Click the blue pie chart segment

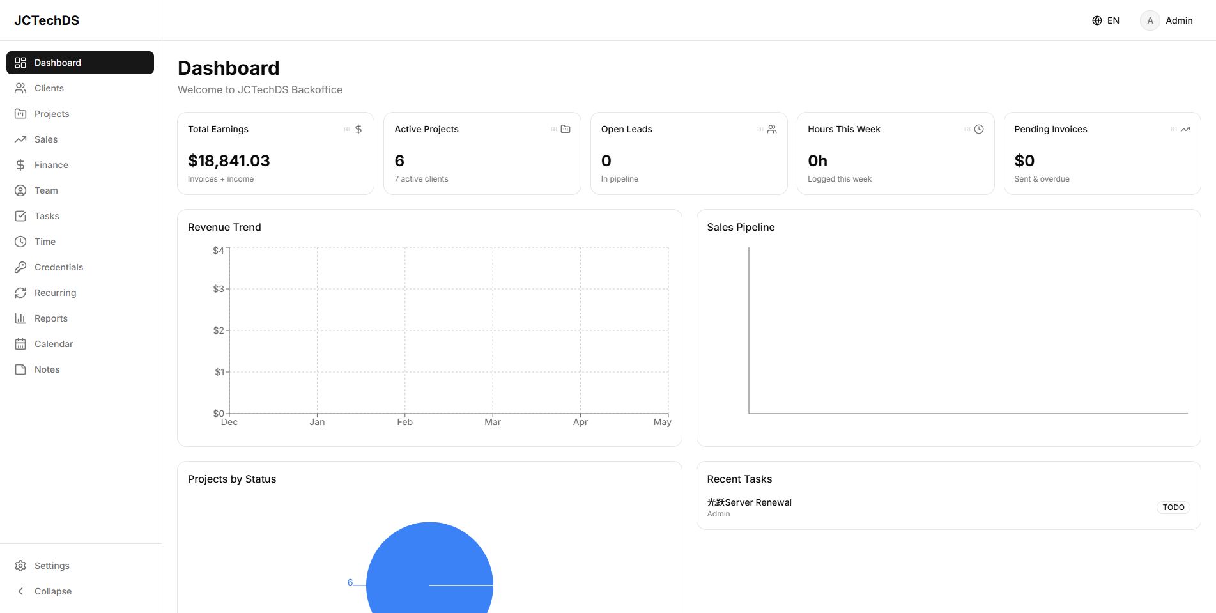click(429, 569)
